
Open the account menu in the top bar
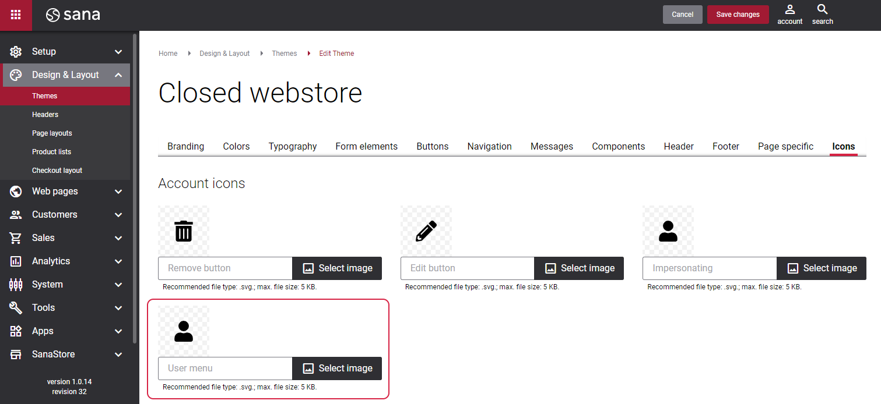pyautogui.click(x=789, y=15)
